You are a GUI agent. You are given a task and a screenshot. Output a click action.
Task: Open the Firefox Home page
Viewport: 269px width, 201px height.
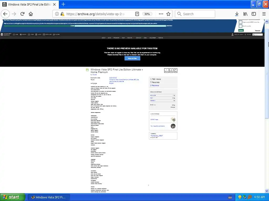(31, 14)
